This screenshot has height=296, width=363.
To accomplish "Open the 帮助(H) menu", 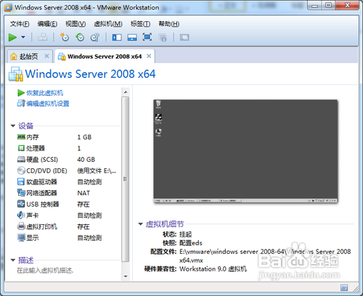I will (168, 24).
